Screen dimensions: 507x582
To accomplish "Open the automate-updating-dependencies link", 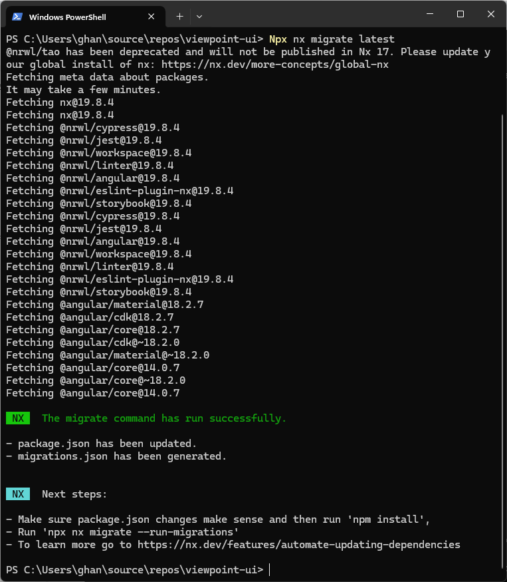I will [x=298, y=545].
